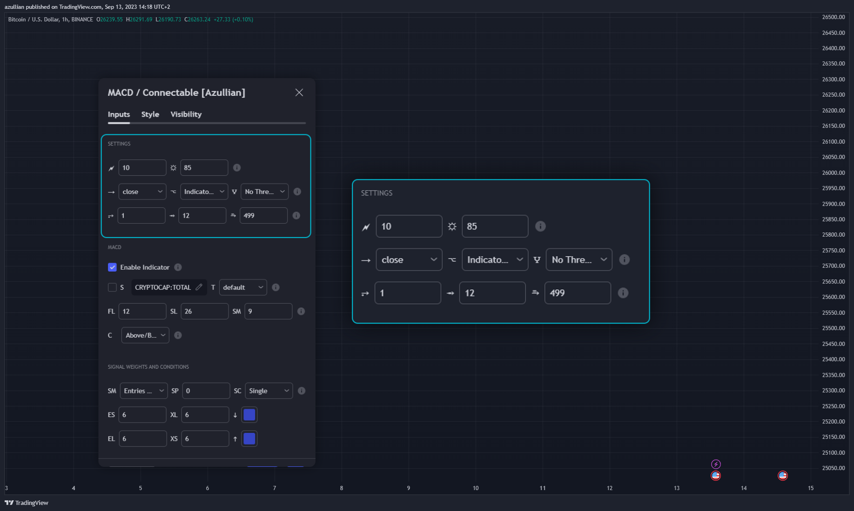This screenshot has width=854, height=511.
Task: Open the Indicato... dropdown in the dialog
Action: coord(204,192)
